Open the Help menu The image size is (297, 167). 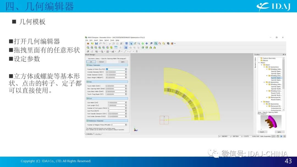(x=117, y=40)
